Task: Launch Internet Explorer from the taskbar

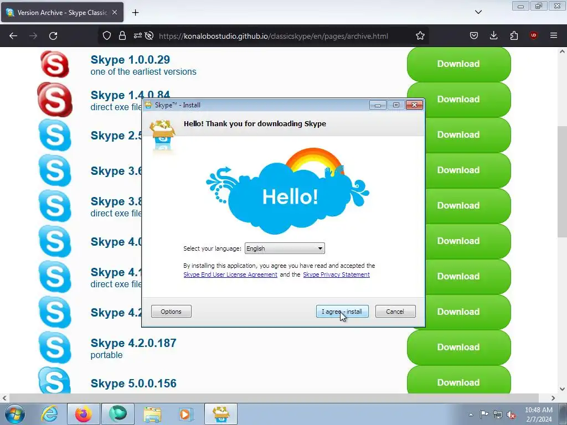Action: click(49, 414)
